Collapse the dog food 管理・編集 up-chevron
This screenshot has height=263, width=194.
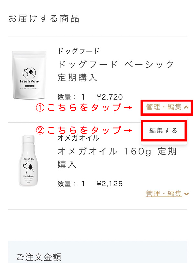coord(186,107)
